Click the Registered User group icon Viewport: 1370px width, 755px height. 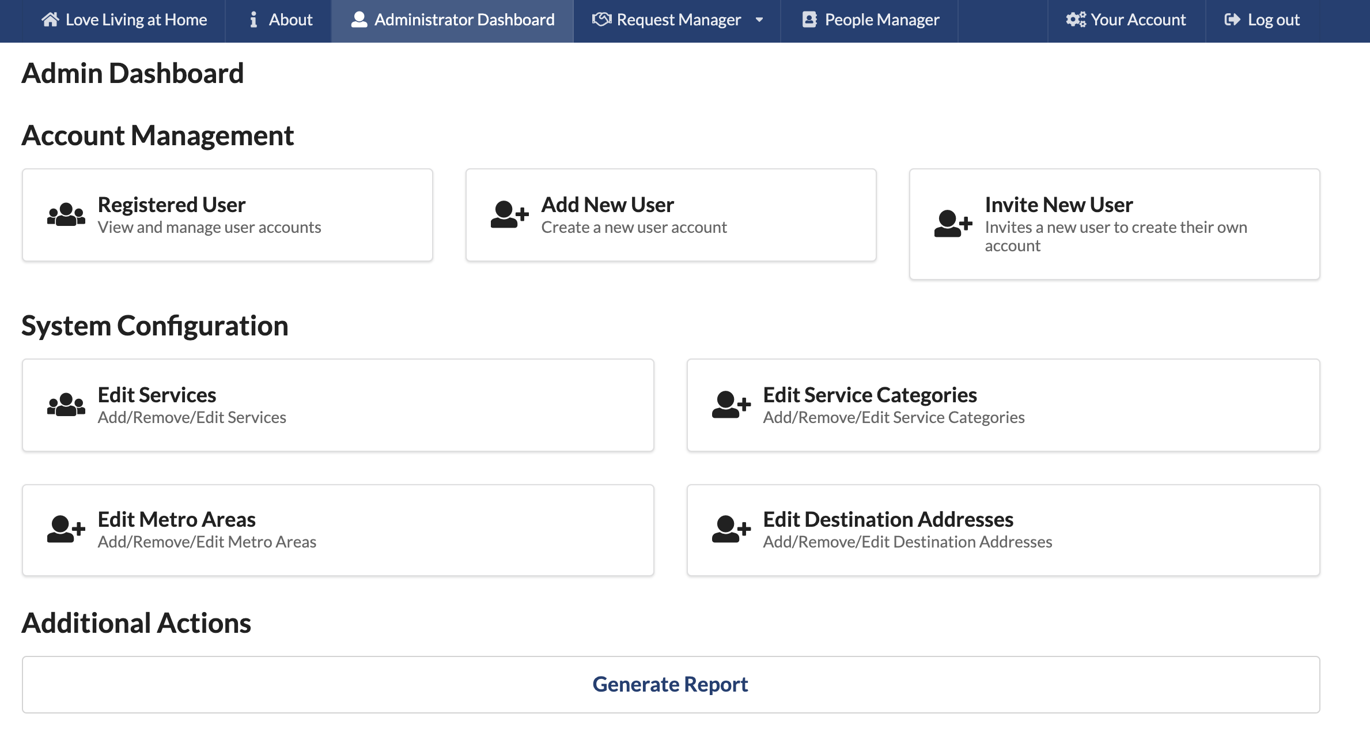[x=66, y=214]
